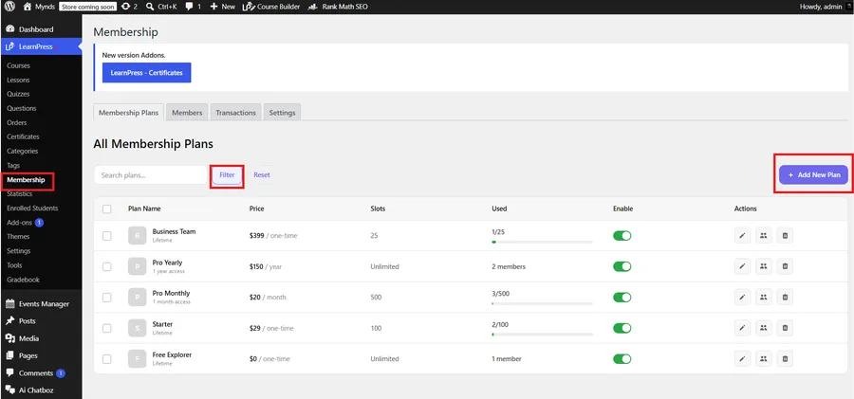The height and width of the screenshot is (399, 854).
Task: Edit the Pro Monthly plan
Action: coord(742,298)
